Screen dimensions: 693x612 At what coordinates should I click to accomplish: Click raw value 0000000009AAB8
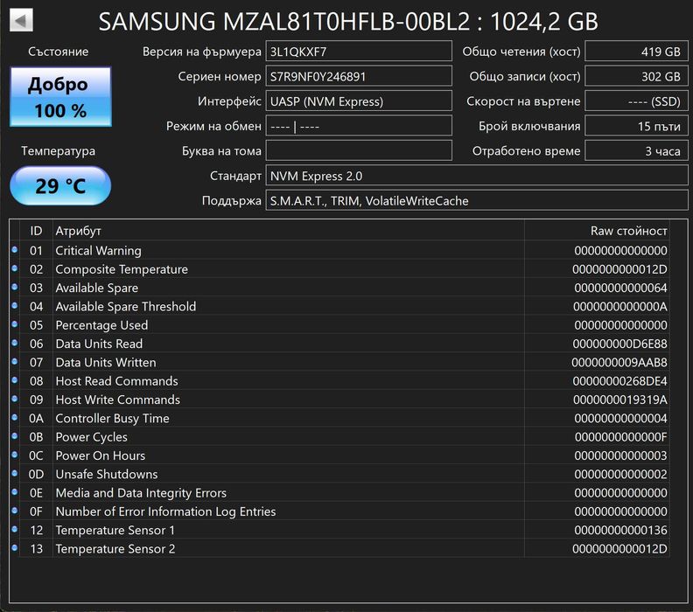pyautogui.click(x=619, y=363)
